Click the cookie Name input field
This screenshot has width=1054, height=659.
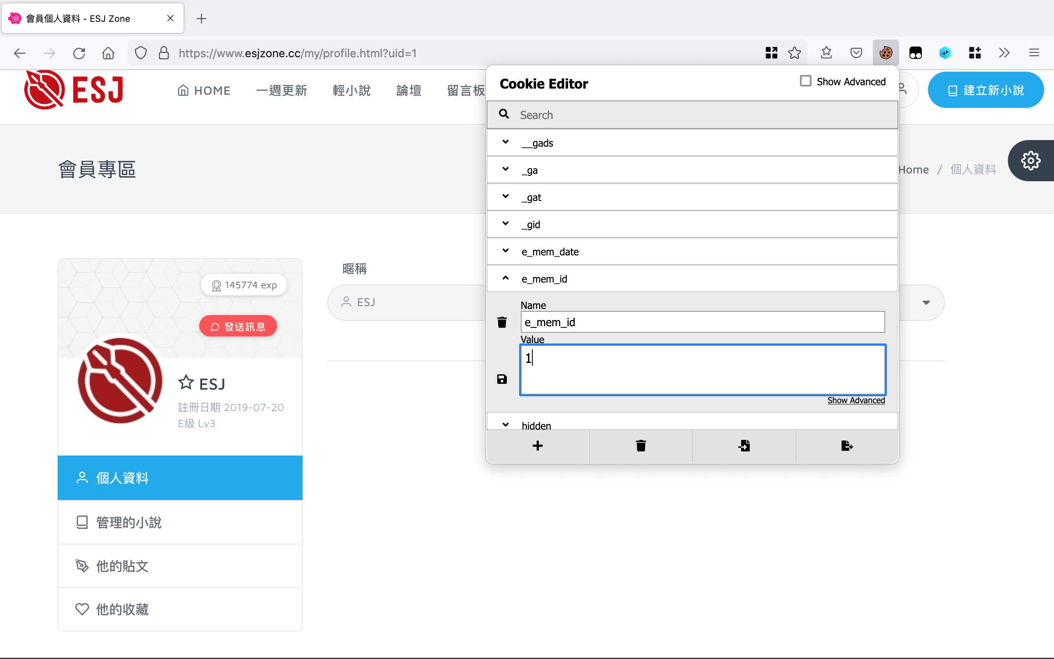(702, 322)
